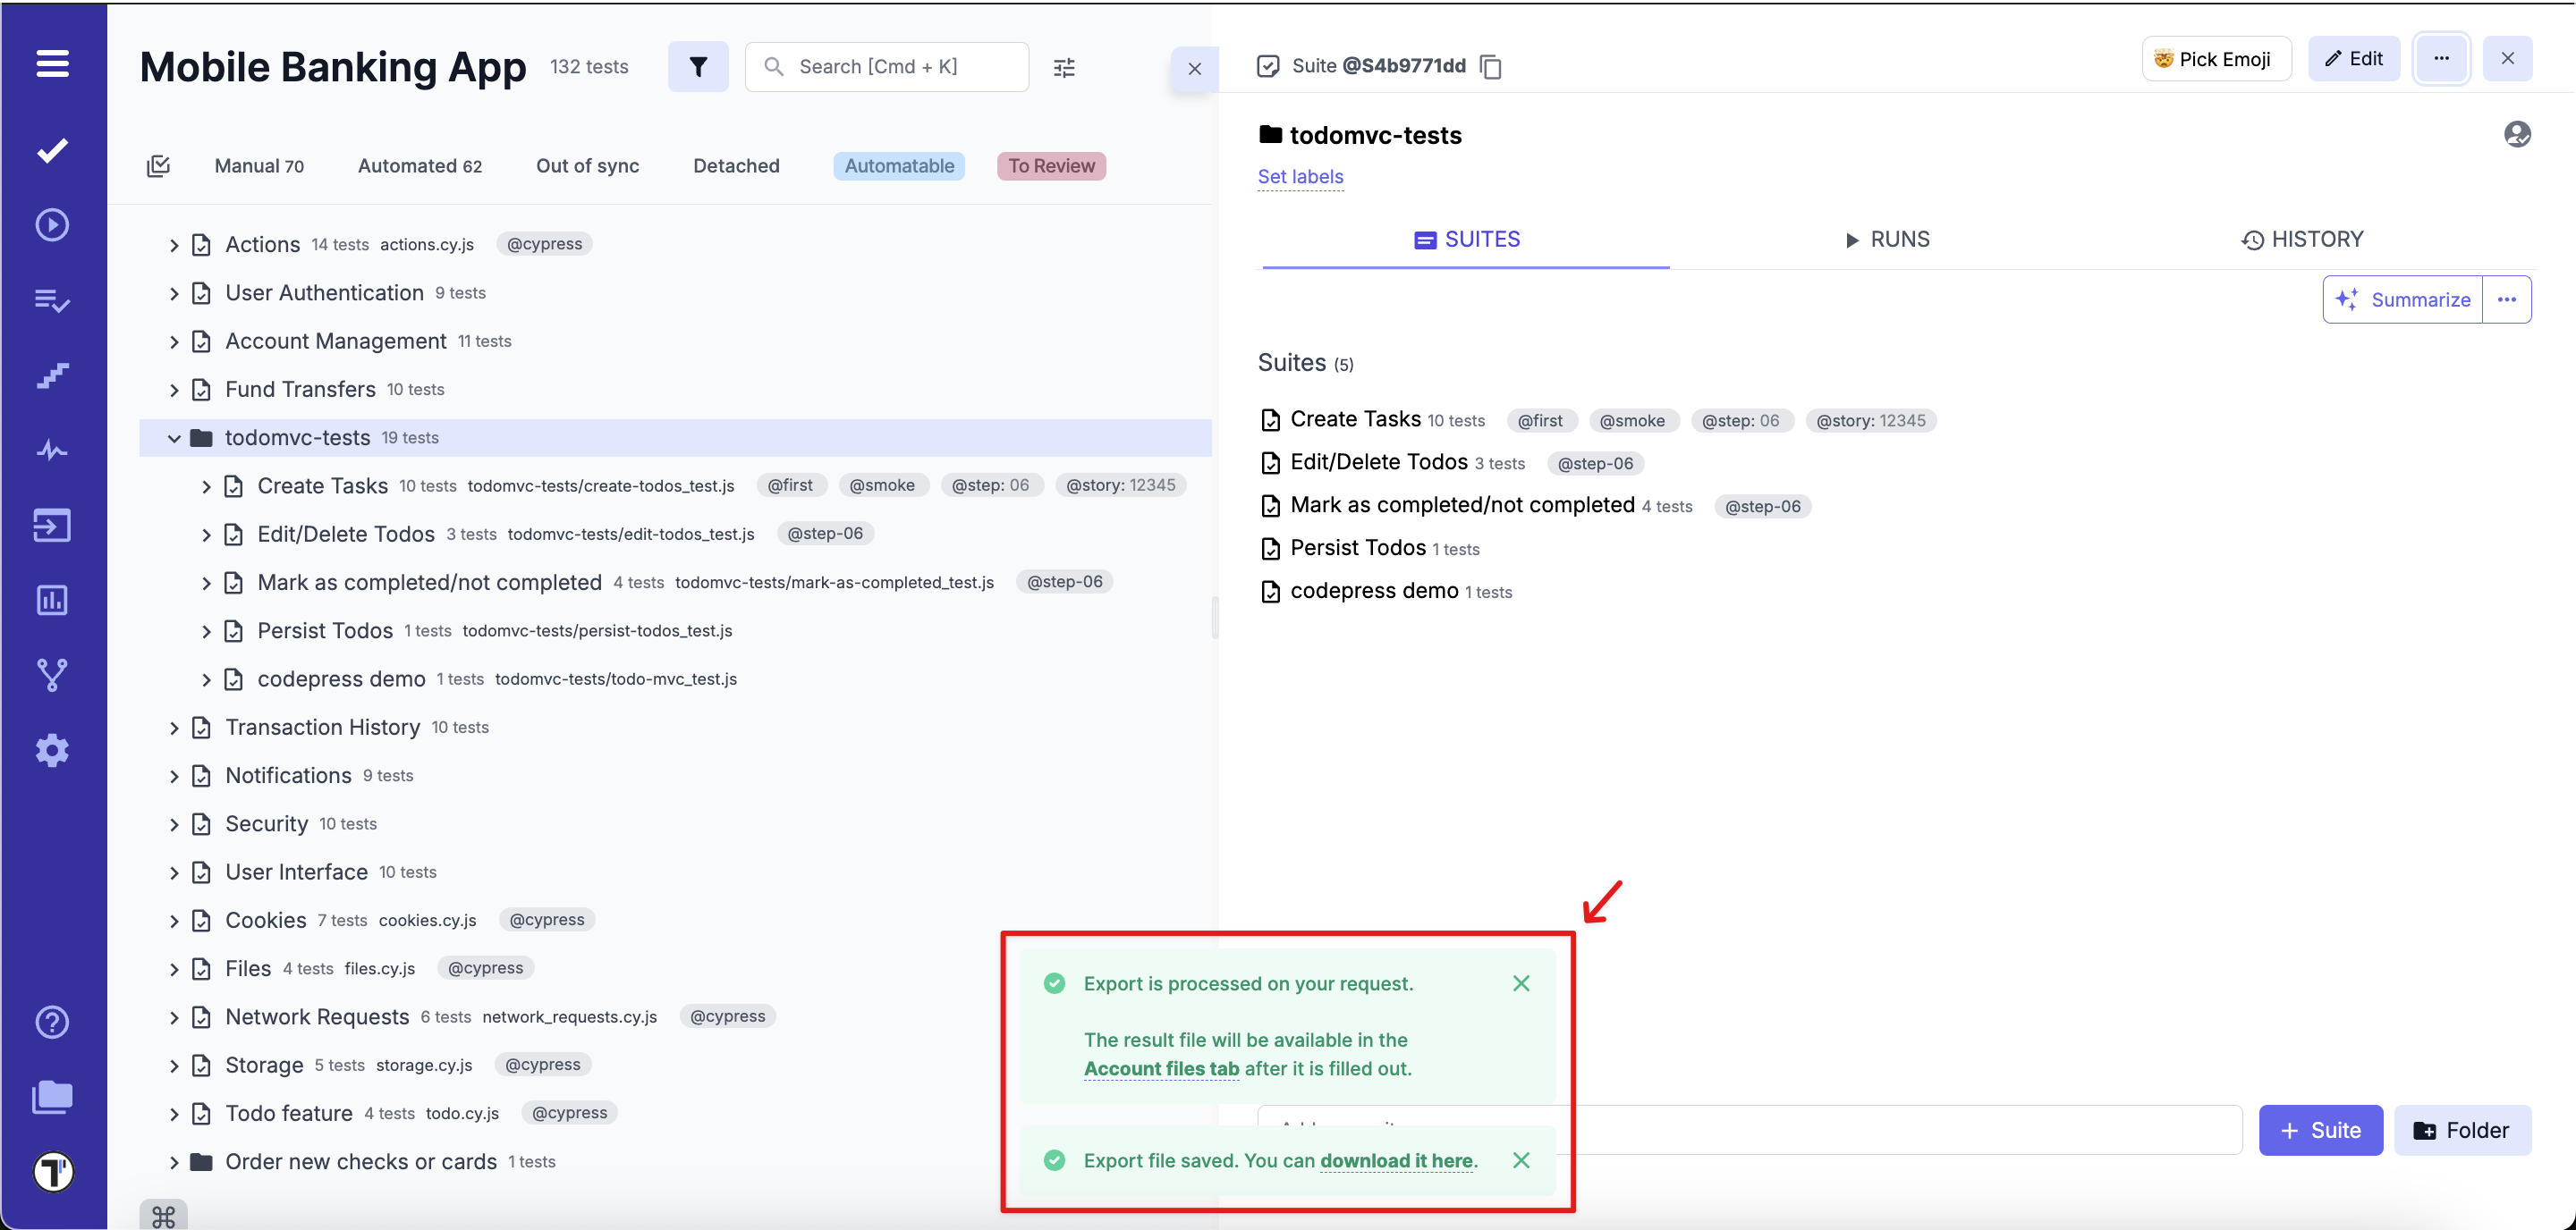Open settings via the gear icon
Image resolution: width=2576 pixels, height=1230 pixels.
(51, 750)
